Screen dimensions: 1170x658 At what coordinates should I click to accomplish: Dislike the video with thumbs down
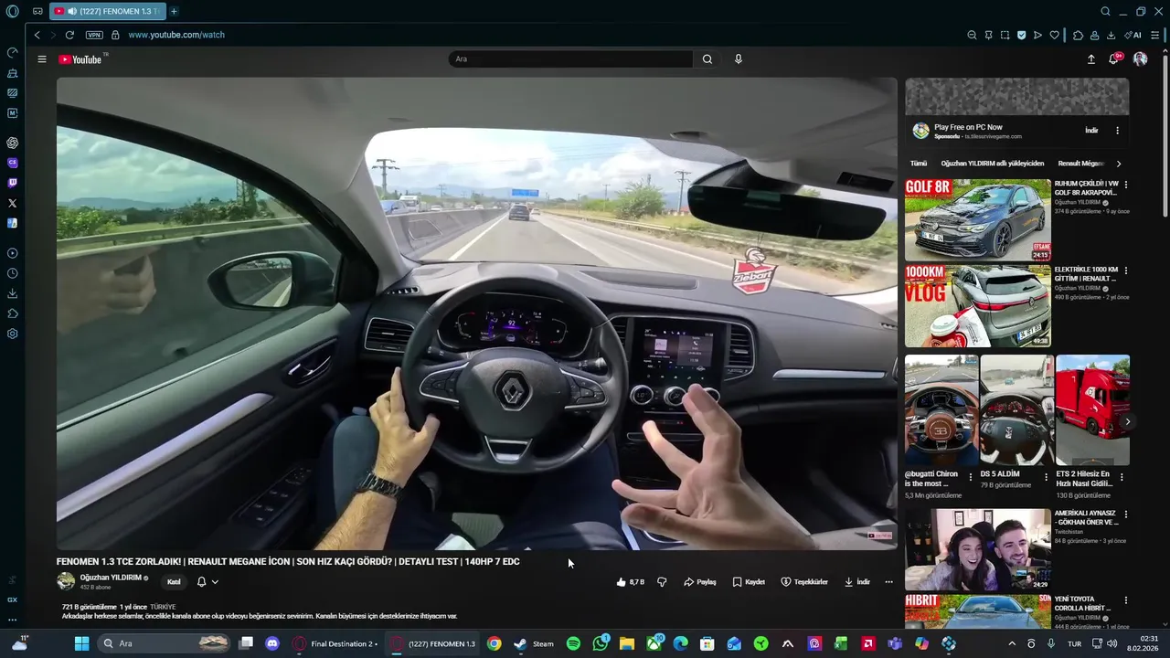tap(662, 582)
